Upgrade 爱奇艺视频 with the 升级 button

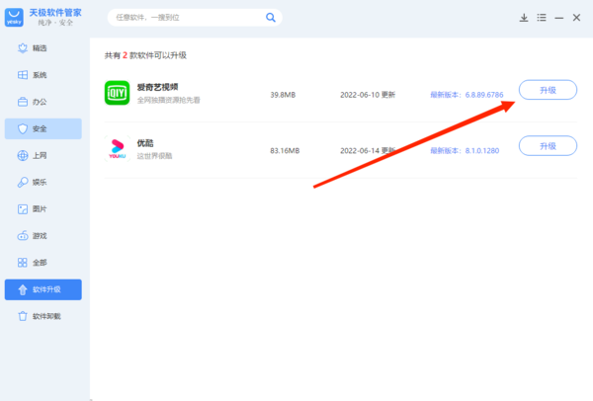(x=548, y=90)
